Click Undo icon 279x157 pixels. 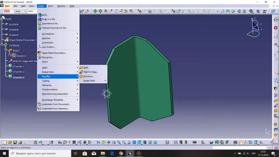point(41,143)
